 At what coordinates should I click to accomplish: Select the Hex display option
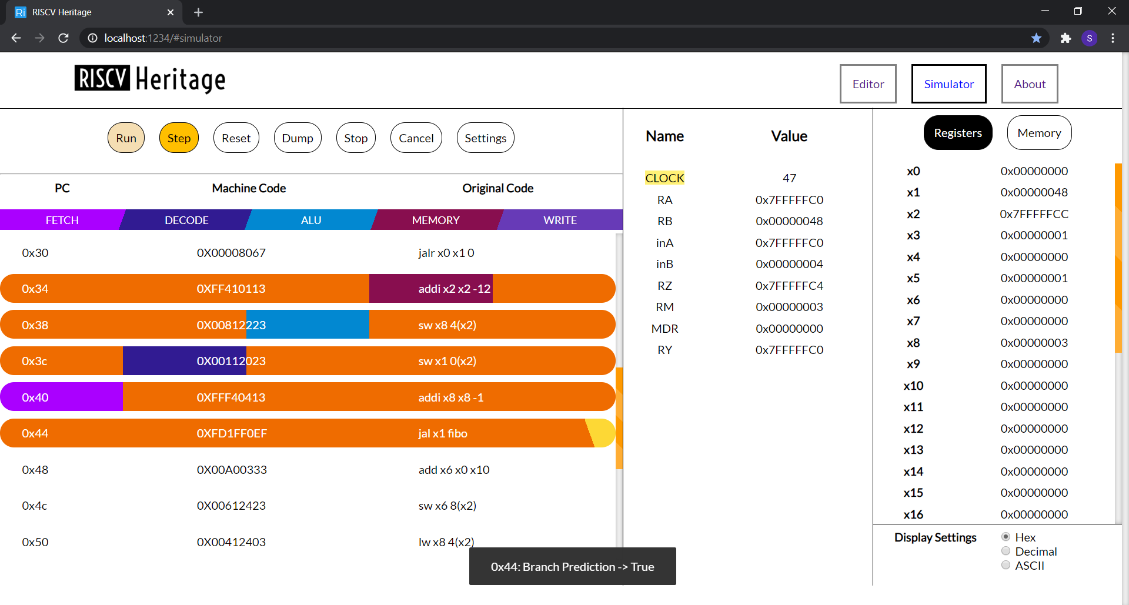pyautogui.click(x=1006, y=537)
